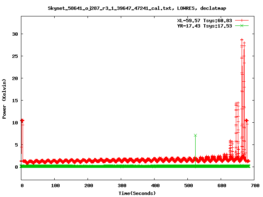Click the plot title Skynet_58641_oj287 text
Viewport: 263px width, 197px height.
pyautogui.click(x=137, y=8)
